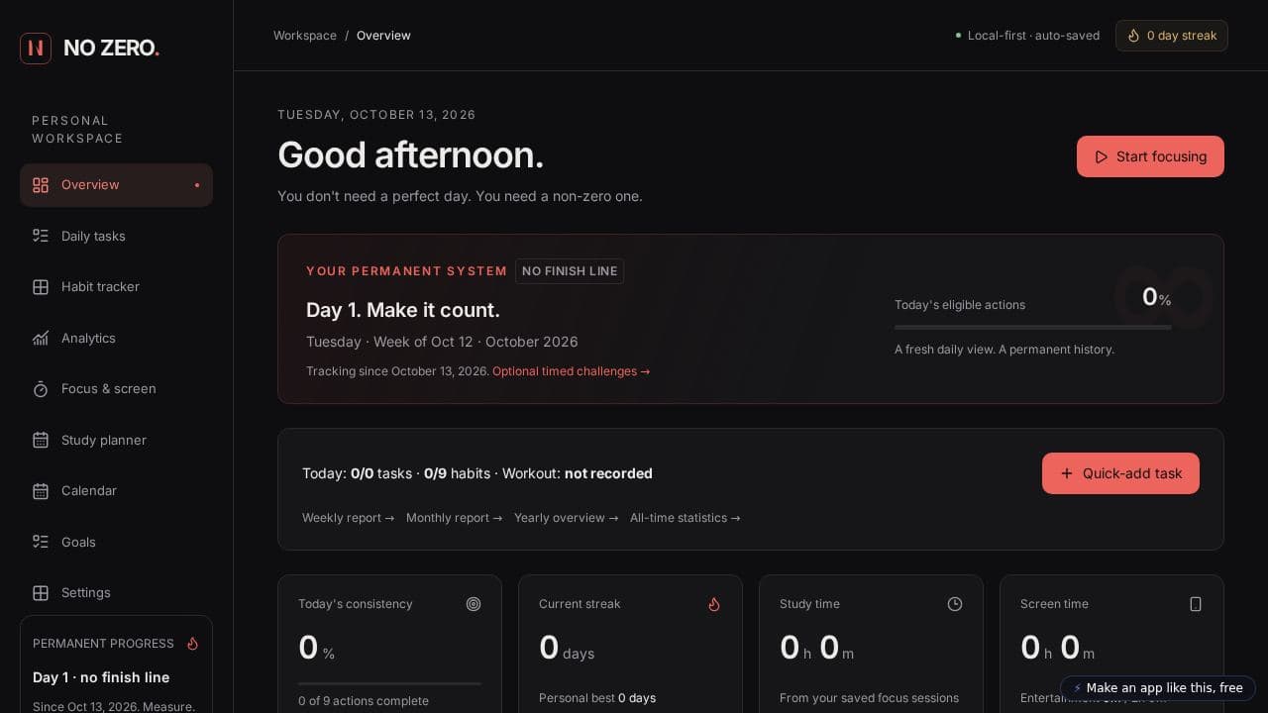Open All-time statistics link
This screenshot has height=713, width=1268.
click(x=685, y=518)
